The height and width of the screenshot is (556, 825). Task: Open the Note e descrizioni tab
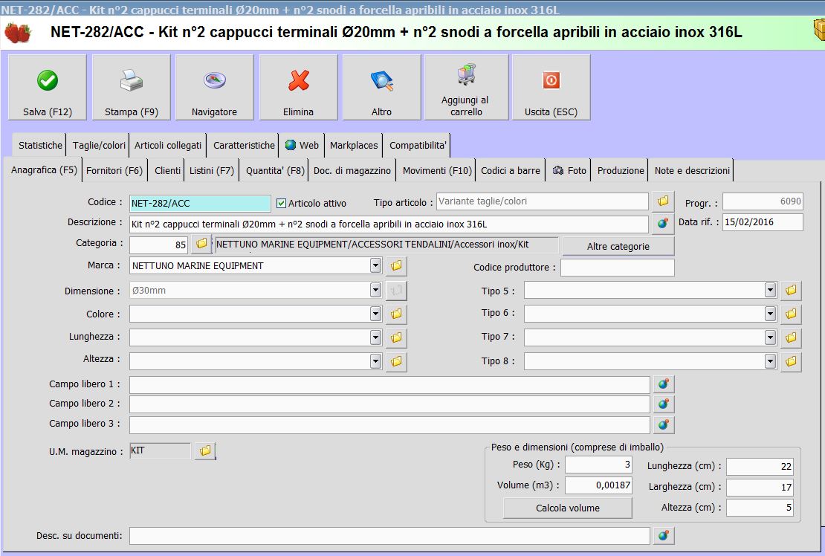(692, 170)
